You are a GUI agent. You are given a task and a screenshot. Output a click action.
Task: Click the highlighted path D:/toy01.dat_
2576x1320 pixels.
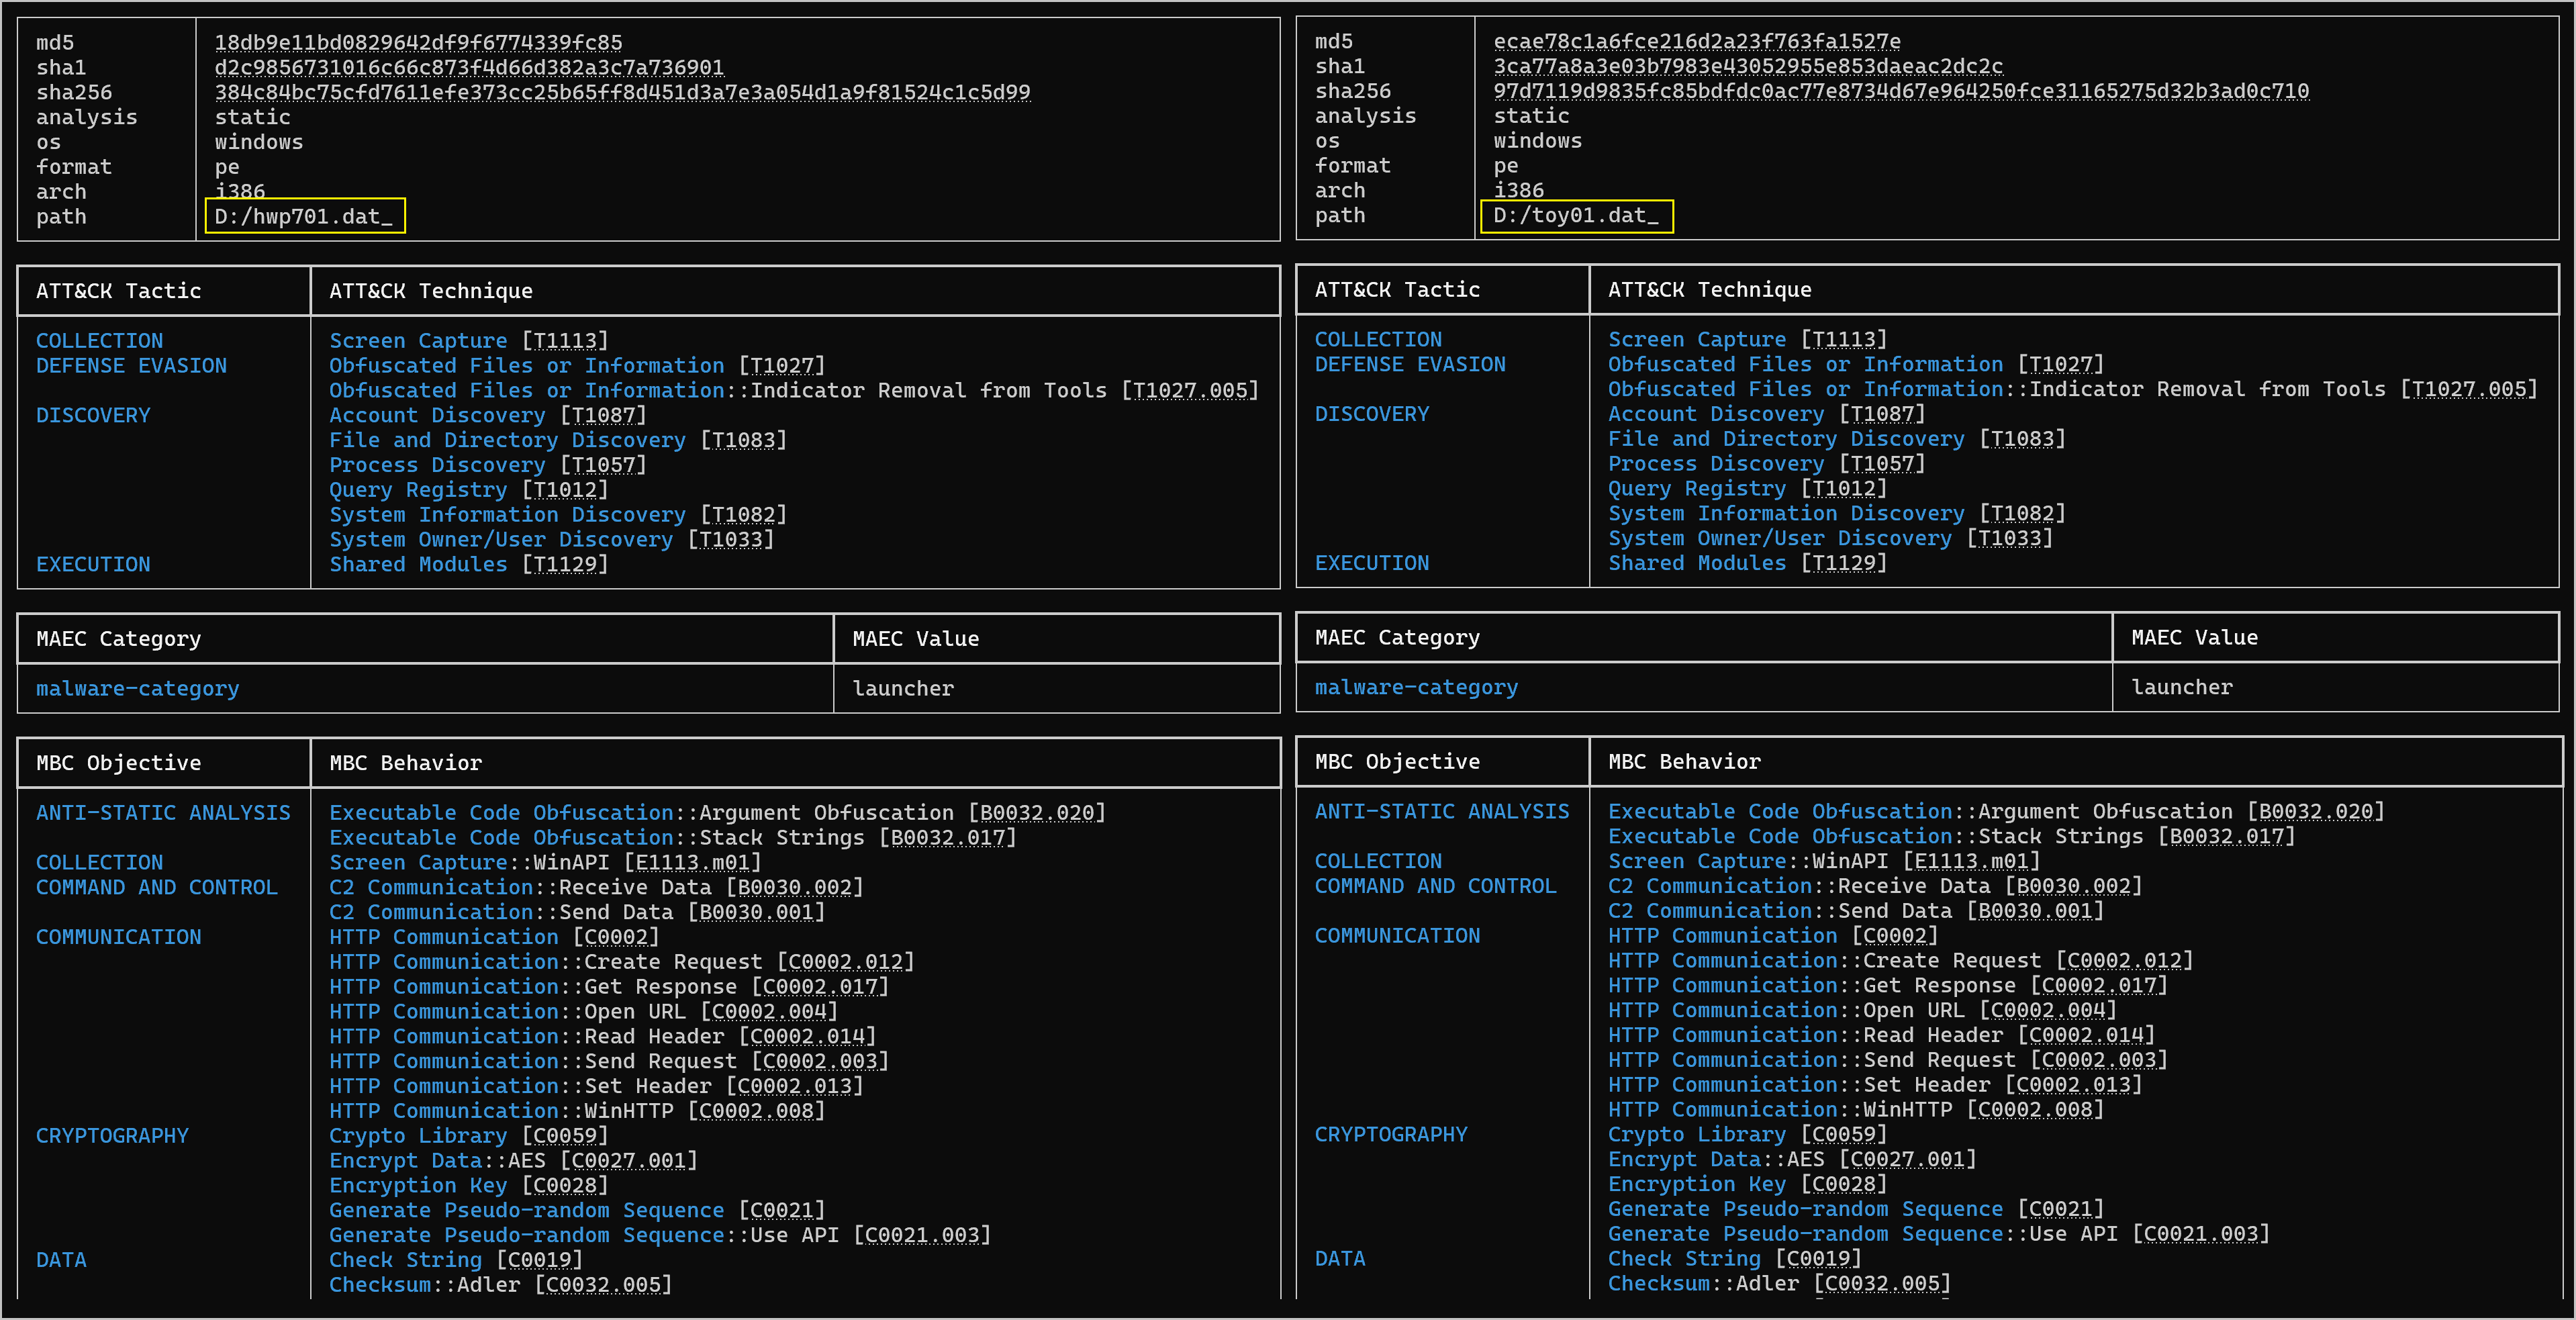pyautogui.click(x=1576, y=215)
